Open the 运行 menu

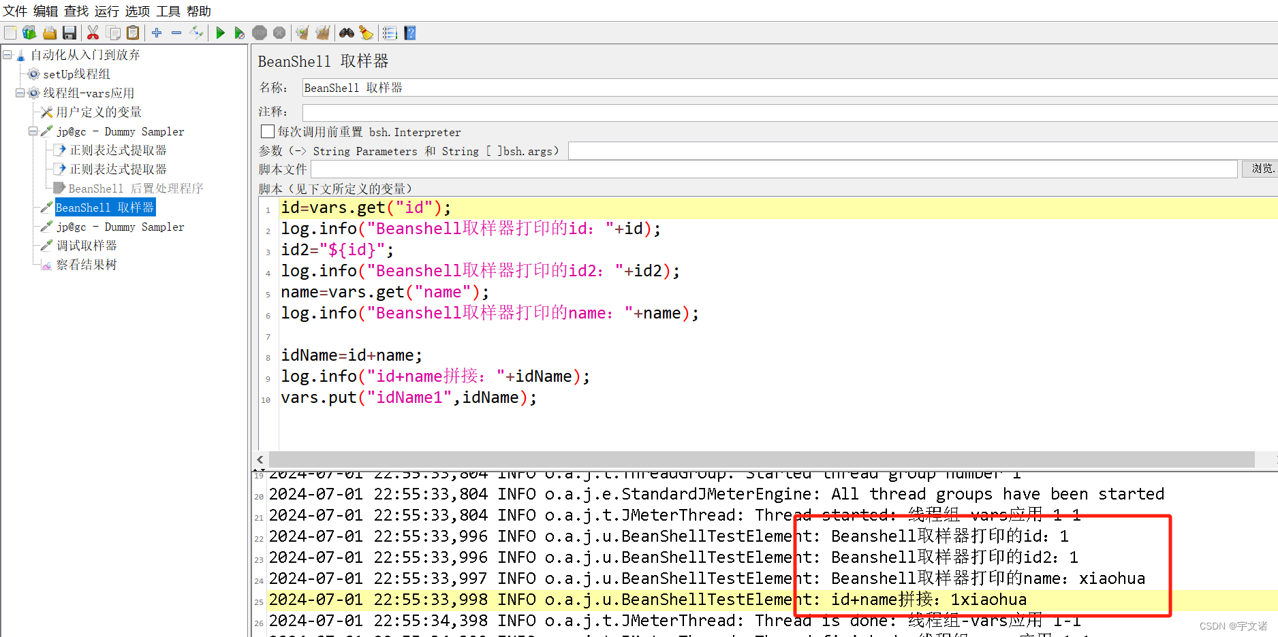pos(106,10)
